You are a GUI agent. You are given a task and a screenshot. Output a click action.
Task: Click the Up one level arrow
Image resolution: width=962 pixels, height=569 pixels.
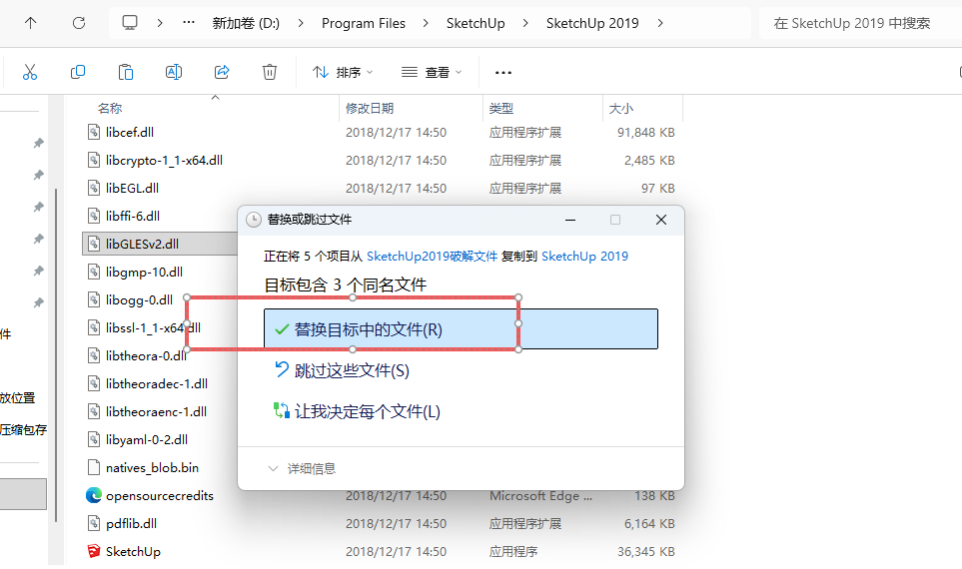30,23
